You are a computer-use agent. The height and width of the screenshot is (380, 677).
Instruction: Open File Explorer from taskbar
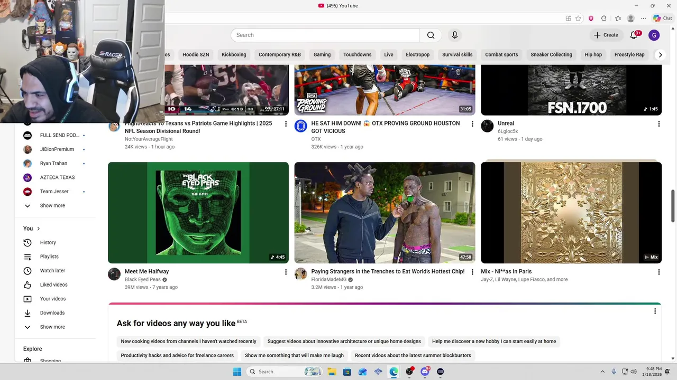pyautogui.click(x=332, y=372)
